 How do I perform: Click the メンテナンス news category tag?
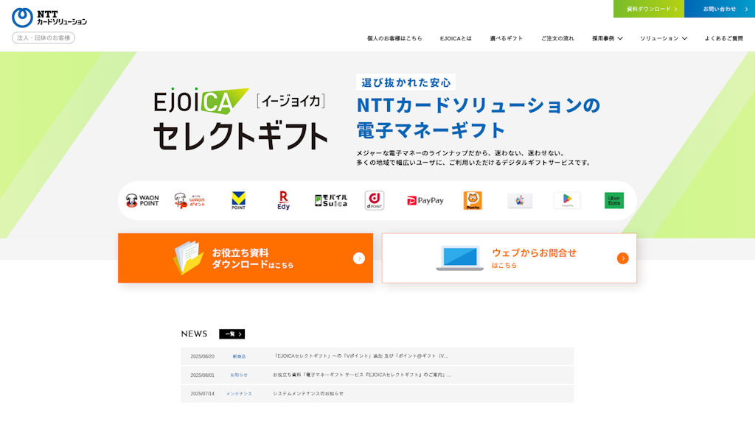point(239,394)
